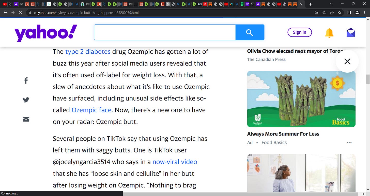Click the 'Food Basics' advertiser name
Image resolution: width=370 pixels, height=196 pixels.
tap(274, 143)
